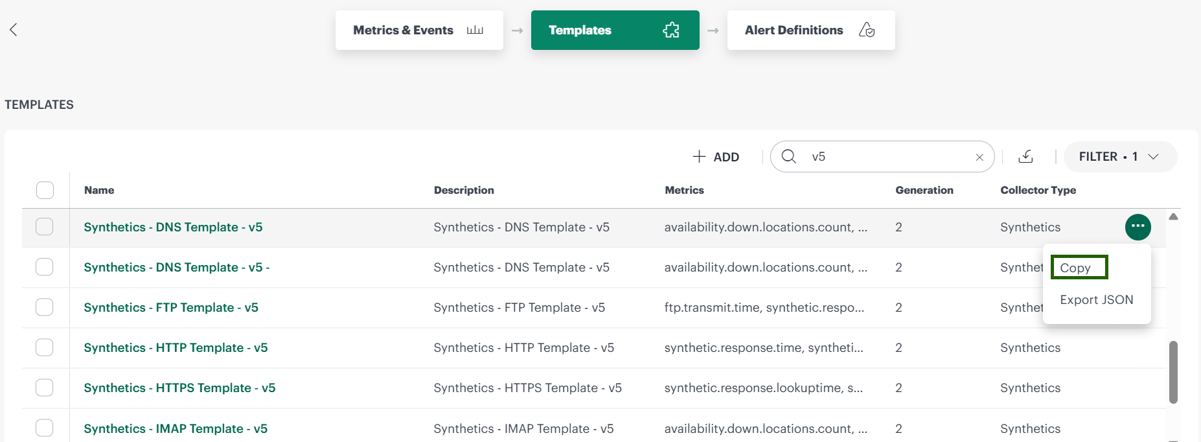Click the bar chart icon on Metrics & Events

click(x=475, y=30)
